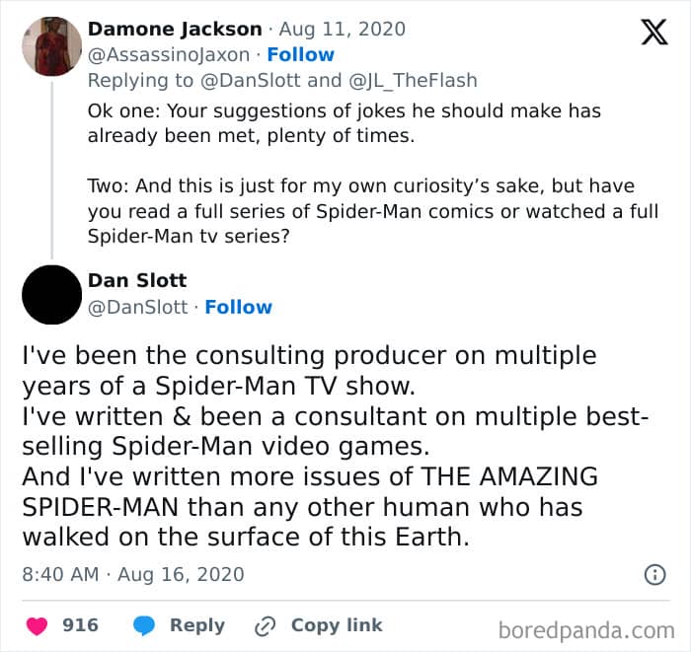Click the X logo in the corner
The image size is (691, 652).
pyautogui.click(x=648, y=33)
